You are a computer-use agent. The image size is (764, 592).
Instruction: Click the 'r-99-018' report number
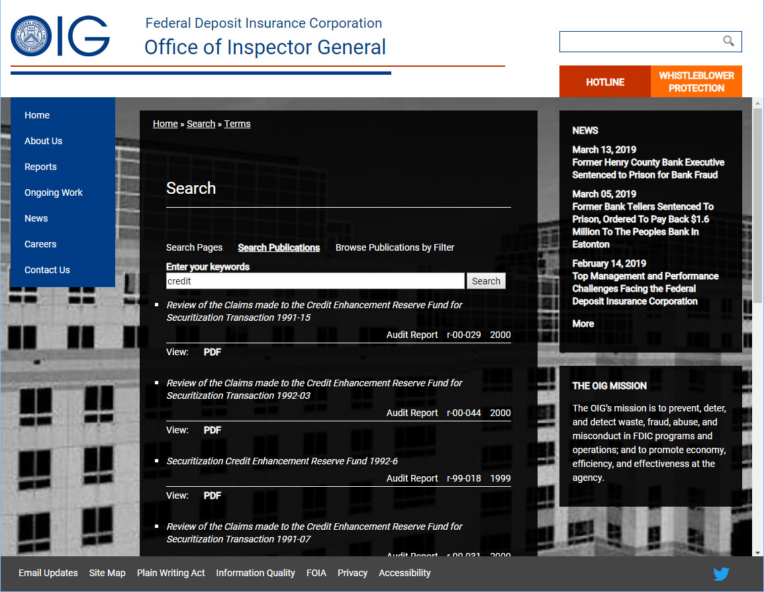(x=464, y=479)
